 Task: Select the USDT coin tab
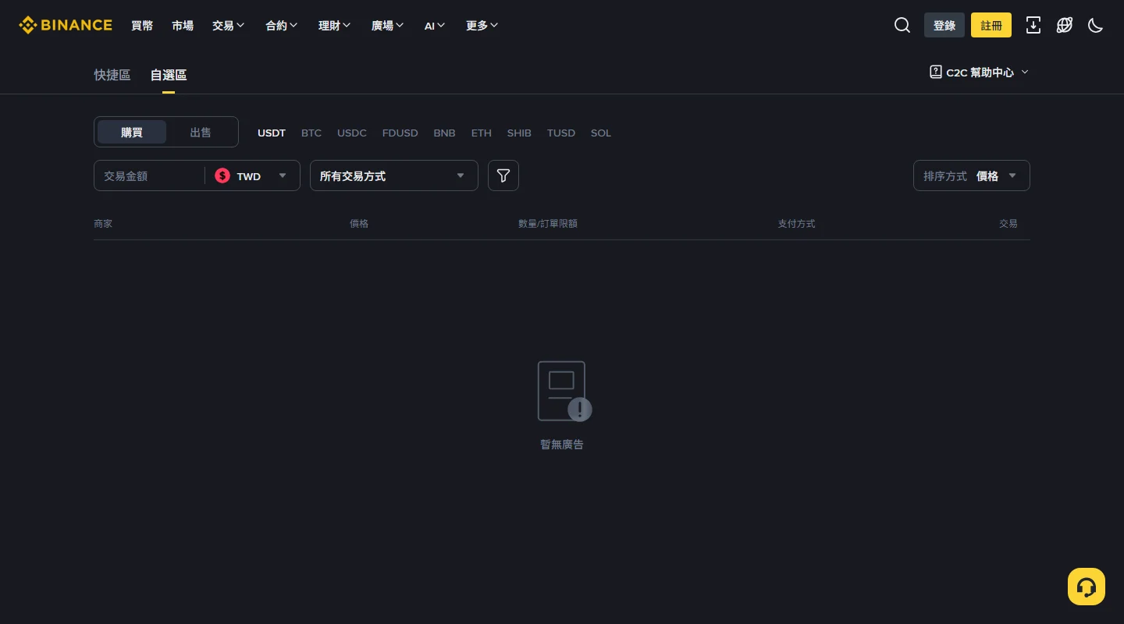point(272,133)
